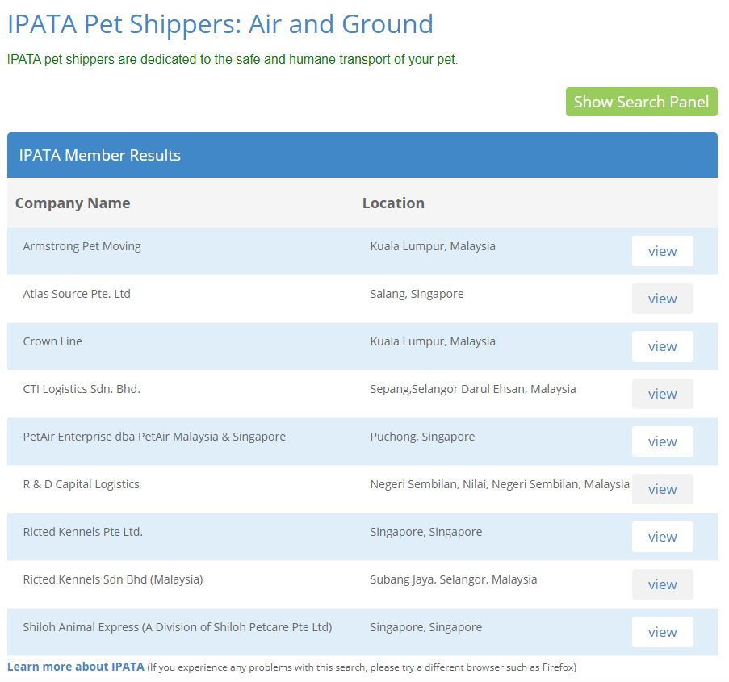Click the IPATA Member Results panel title
The height and width of the screenshot is (682, 729).
click(99, 155)
